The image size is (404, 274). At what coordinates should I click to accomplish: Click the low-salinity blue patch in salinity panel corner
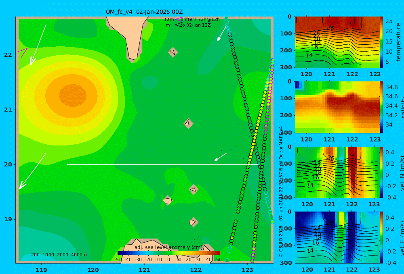pyautogui.click(x=298, y=85)
